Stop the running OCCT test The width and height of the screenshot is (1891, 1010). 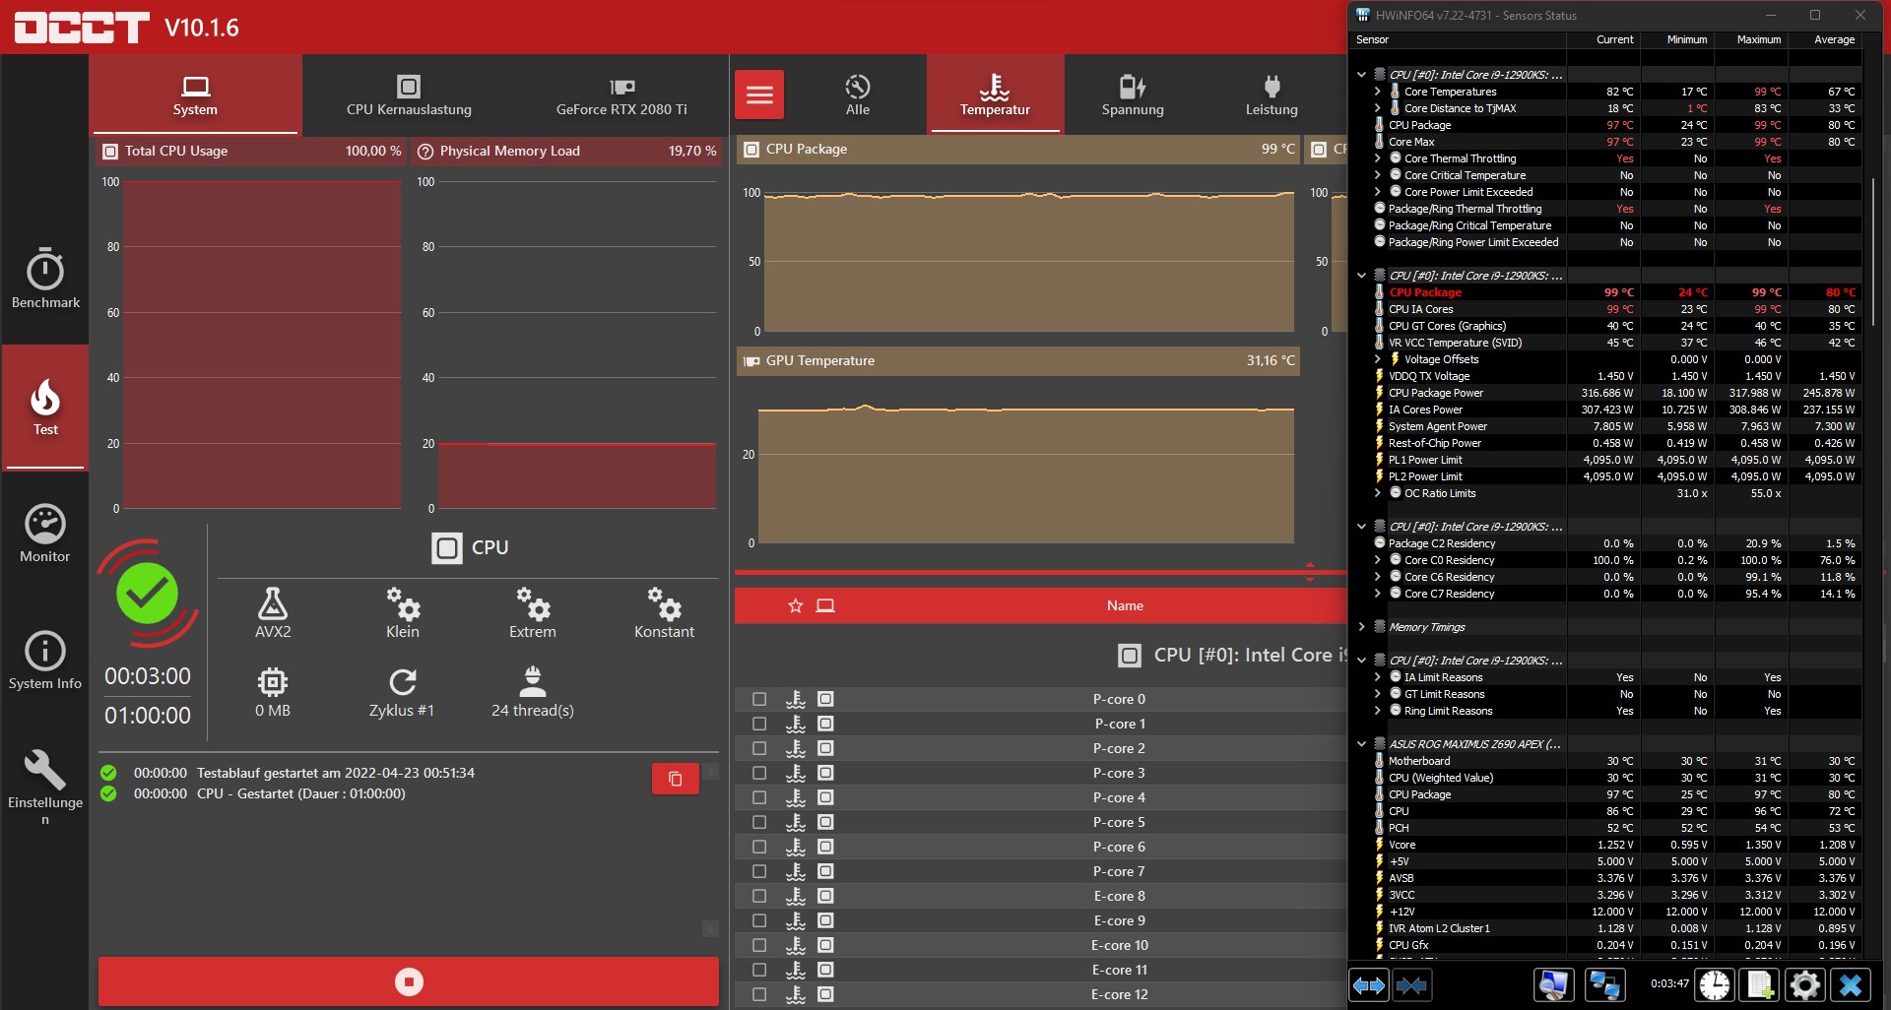tap(409, 981)
